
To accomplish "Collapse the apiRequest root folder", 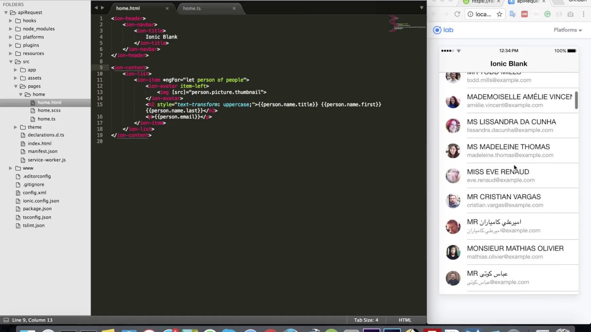I will [x=6, y=12].
